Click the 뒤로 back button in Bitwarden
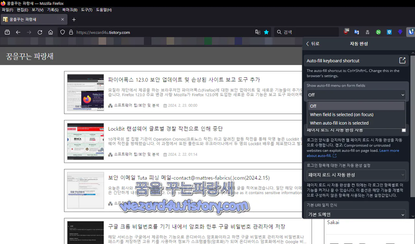The height and width of the screenshot is (244, 415). (x=313, y=44)
